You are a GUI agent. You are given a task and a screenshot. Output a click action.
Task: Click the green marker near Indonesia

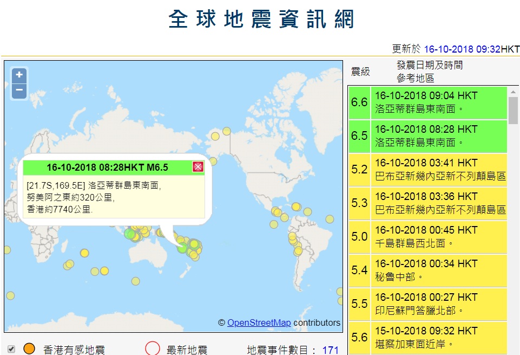point(129,234)
